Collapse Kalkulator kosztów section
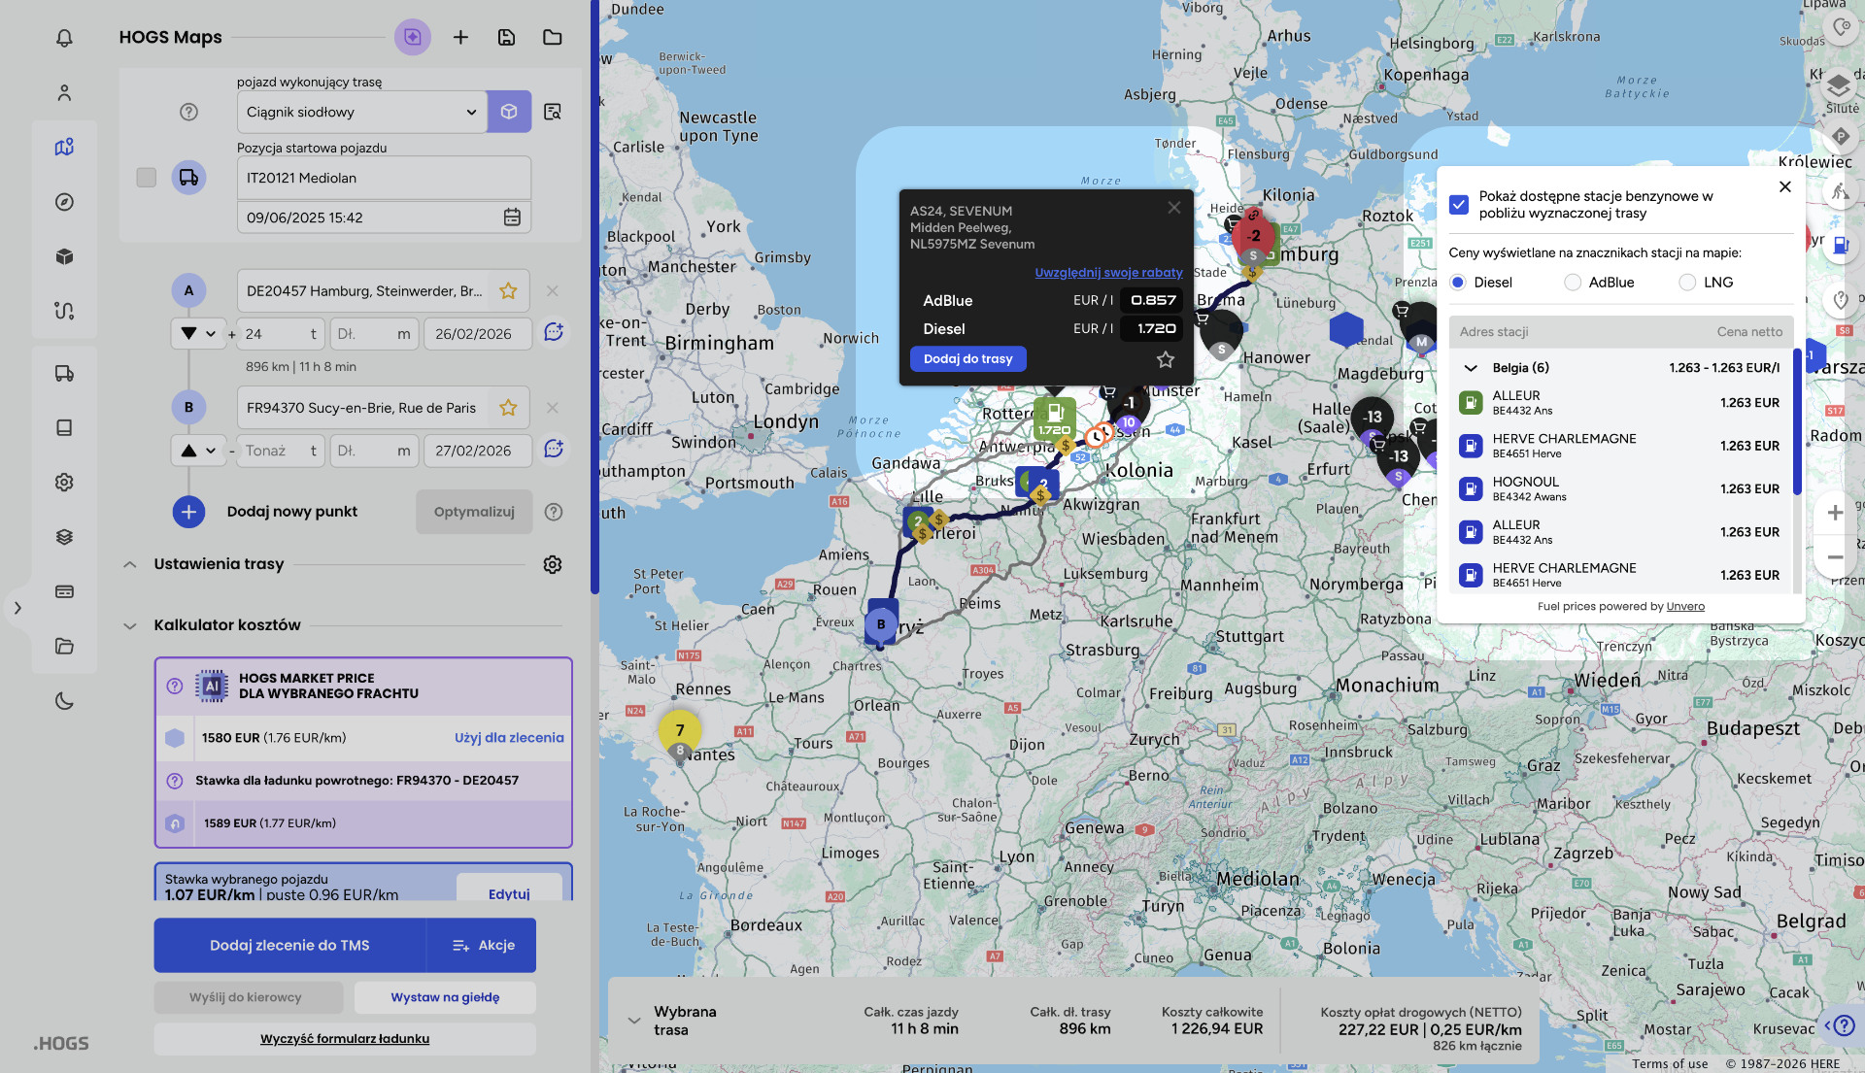1865x1073 pixels. 130,625
